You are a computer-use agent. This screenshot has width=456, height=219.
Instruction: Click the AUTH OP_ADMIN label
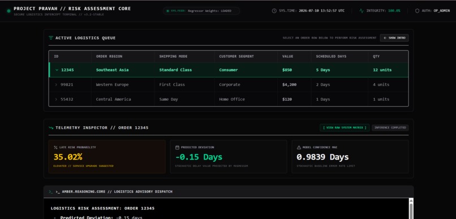(x=436, y=11)
